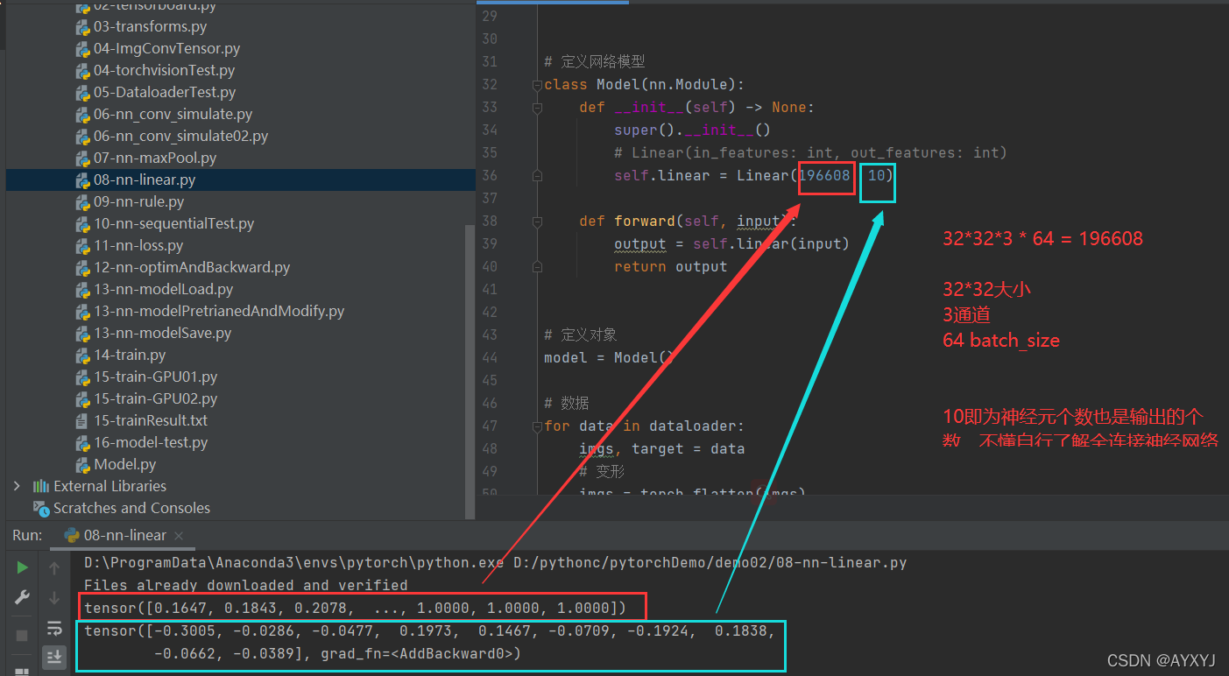
Task: Open 10-nn-sequentialTest.py file
Action: click(x=173, y=223)
